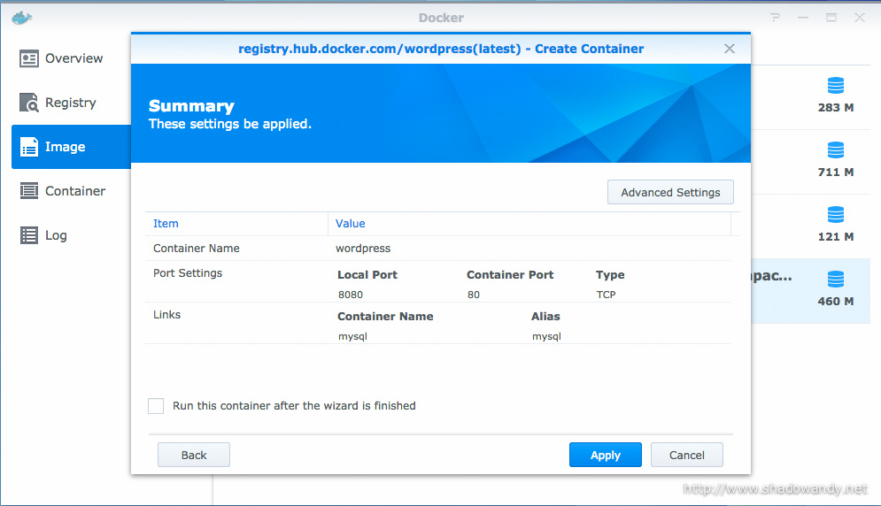Open the Container list icon in sidebar

[x=28, y=191]
